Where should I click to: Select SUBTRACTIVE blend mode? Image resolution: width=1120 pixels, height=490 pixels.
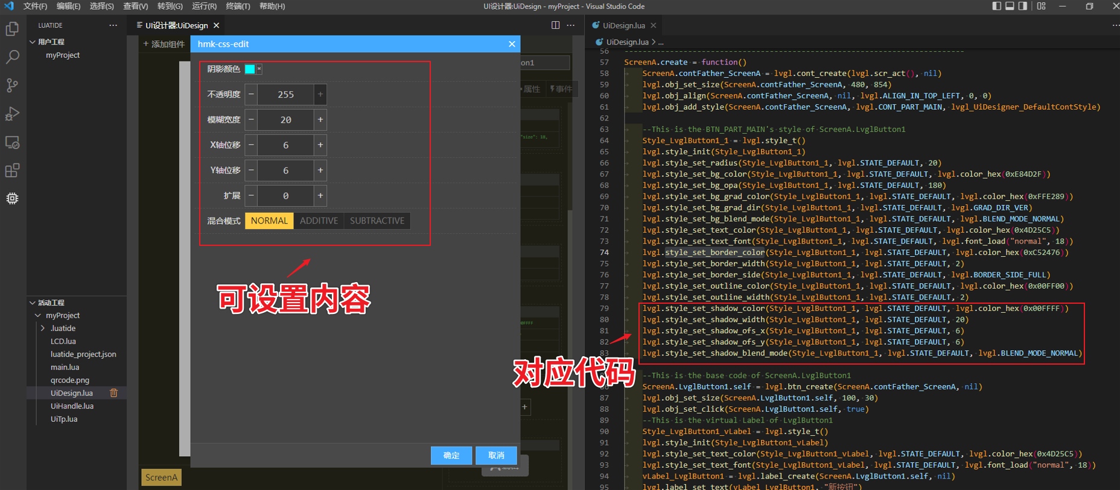coord(377,221)
